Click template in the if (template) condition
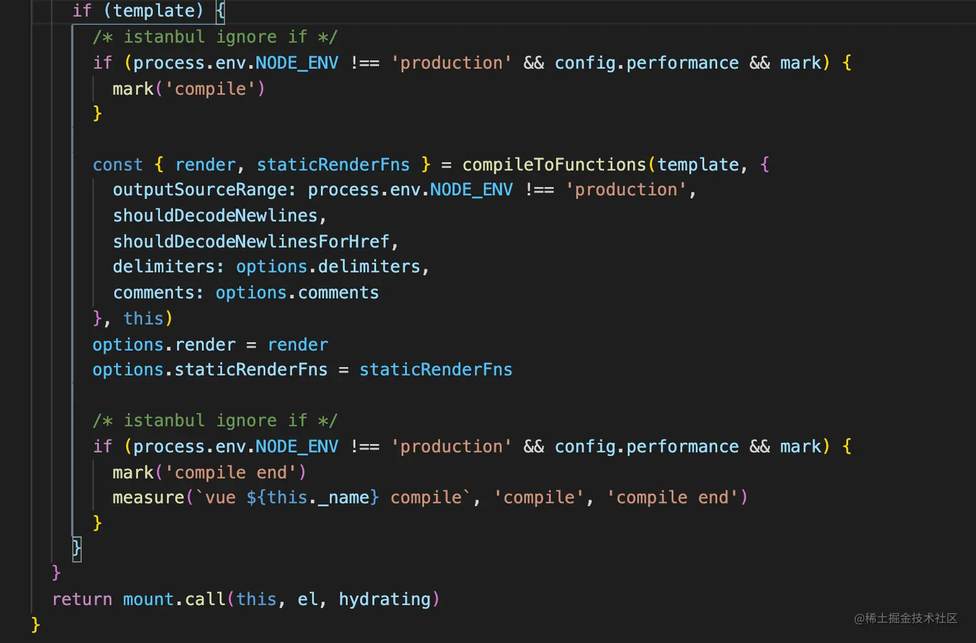976x643 pixels. pos(154,11)
